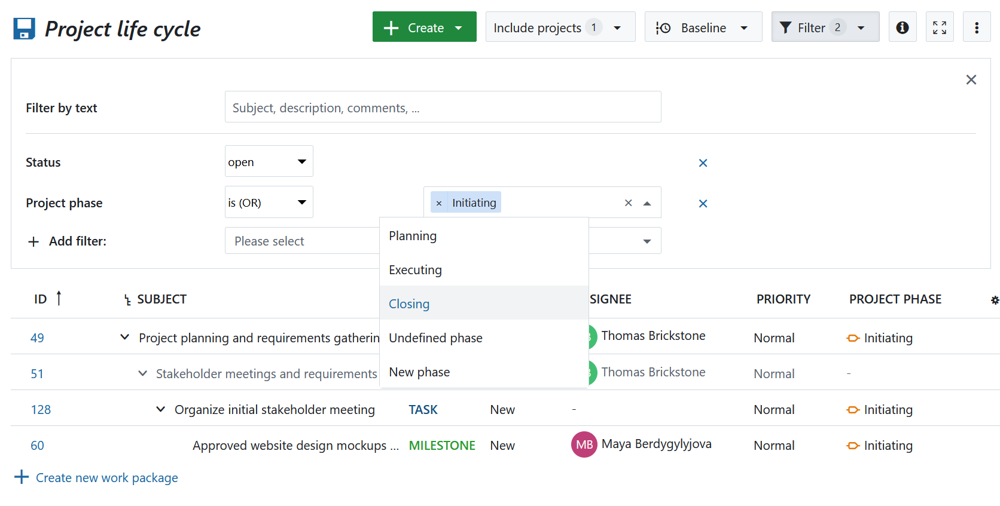Open the Status operator dropdown

[269, 162]
